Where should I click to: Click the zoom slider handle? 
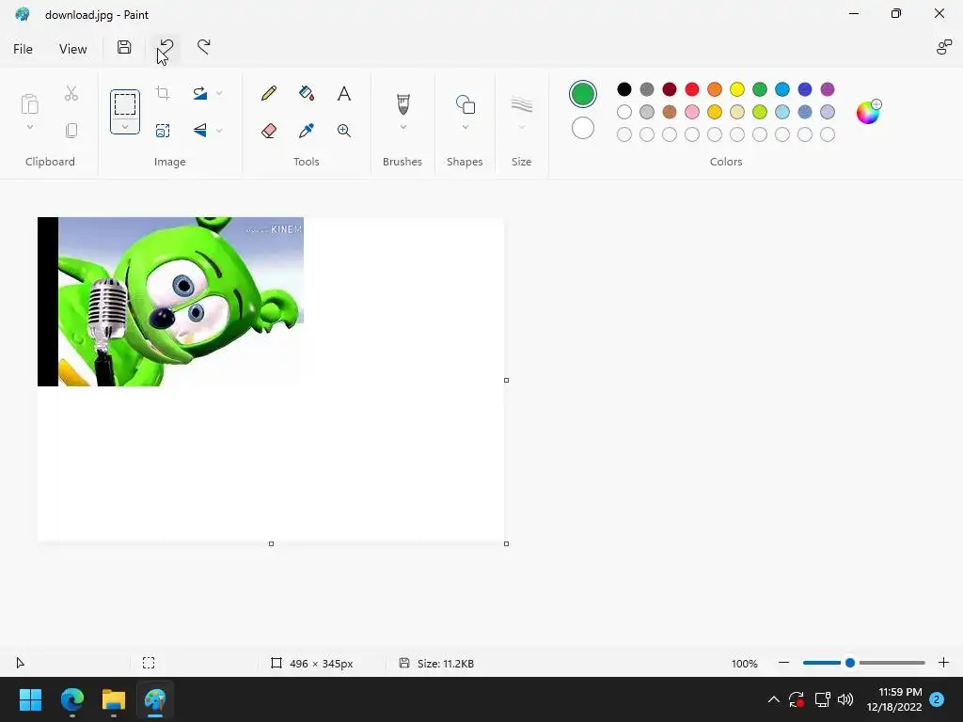click(x=850, y=663)
